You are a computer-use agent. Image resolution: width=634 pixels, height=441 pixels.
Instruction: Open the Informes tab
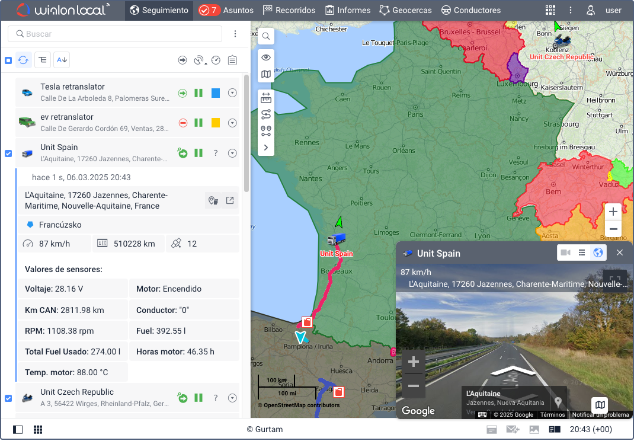pyautogui.click(x=348, y=10)
